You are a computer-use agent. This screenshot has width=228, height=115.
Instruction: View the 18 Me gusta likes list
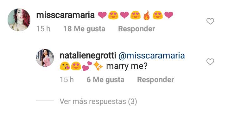pos(84,29)
